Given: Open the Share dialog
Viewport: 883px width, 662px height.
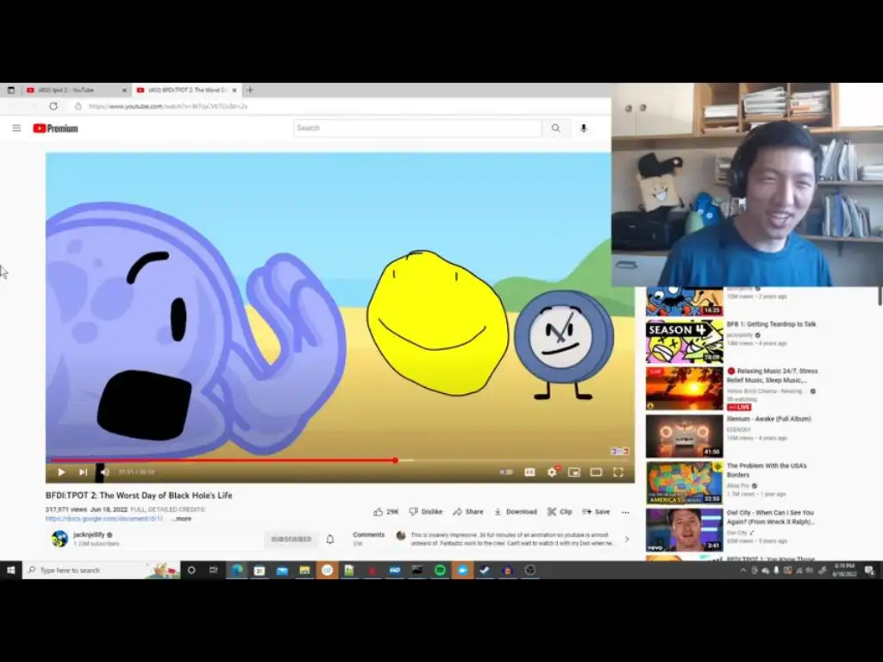Looking at the screenshot, I should tap(468, 512).
